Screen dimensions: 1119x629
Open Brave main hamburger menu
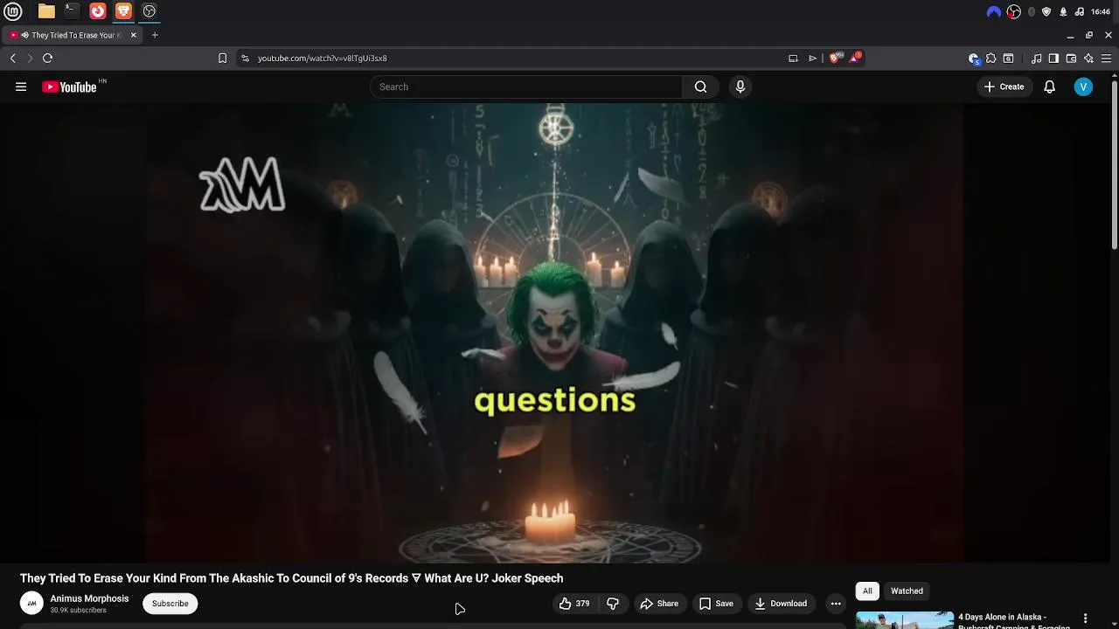click(1107, 59)
